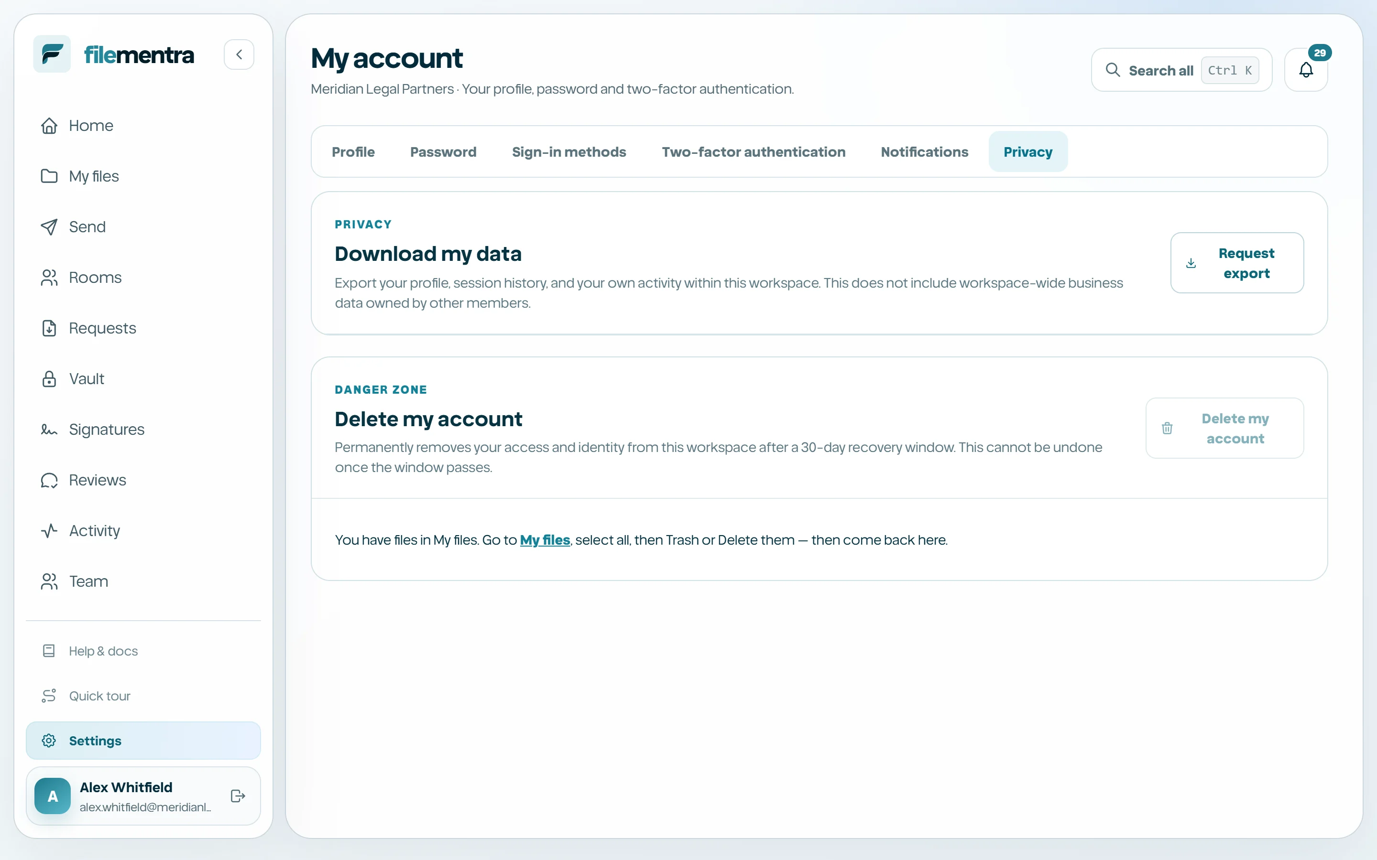Open the Rooms icon
The height and width of the screenshot is (860, 1377).
point(50,278)
